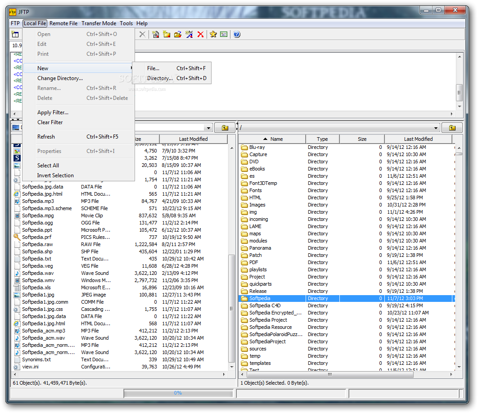This screenshot has width=478, height=413.
Task: Click the icon beside view.ini
Action: tap(17, 367)
